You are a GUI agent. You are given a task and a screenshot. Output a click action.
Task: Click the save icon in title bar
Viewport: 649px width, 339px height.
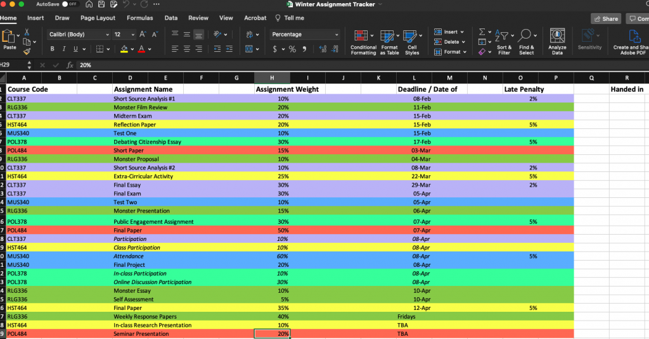101,4
